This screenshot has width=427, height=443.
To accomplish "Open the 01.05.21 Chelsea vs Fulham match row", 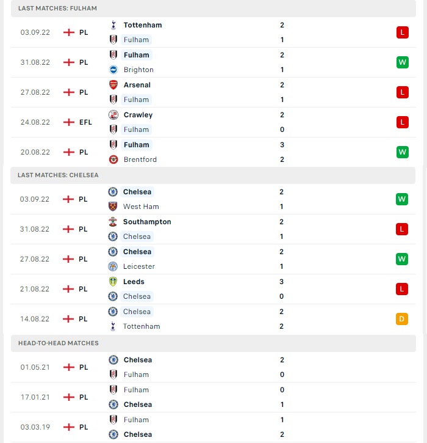I will (x=213, y=367).
